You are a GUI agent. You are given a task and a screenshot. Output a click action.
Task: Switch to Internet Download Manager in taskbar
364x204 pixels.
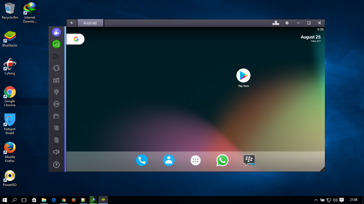pyautogui.click(x=93, y=200)
